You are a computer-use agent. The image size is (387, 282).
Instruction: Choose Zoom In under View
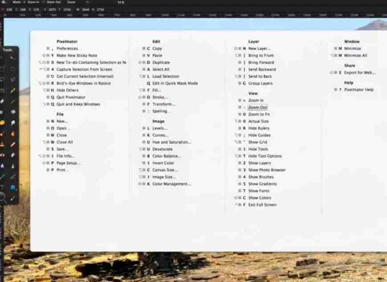pos(256,100)
